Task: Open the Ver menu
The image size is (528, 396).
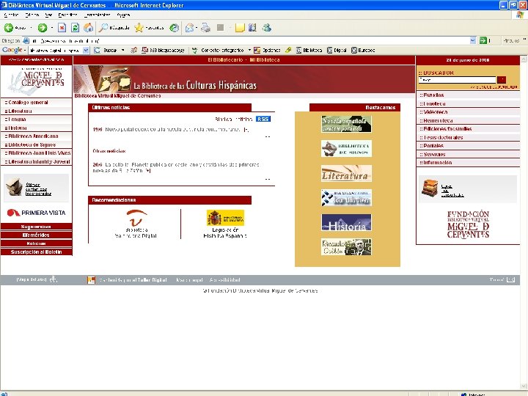Action: pos(48,15)
